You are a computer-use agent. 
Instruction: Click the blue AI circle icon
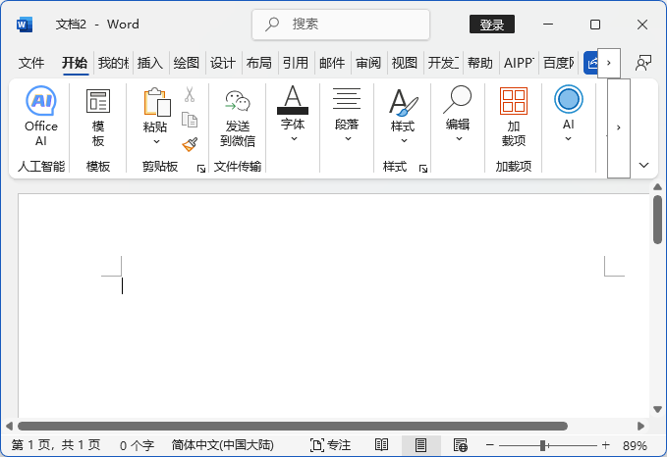pos(569,99)
